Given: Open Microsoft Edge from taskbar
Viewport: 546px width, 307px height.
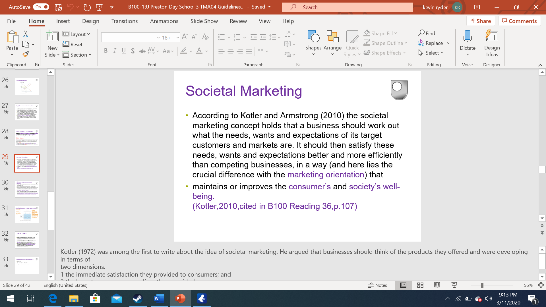Looking at the screenshot, I should (53, 298).
